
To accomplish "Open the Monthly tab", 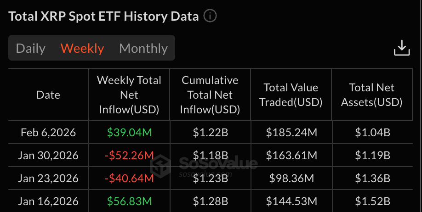I will [x=143, y=48].
